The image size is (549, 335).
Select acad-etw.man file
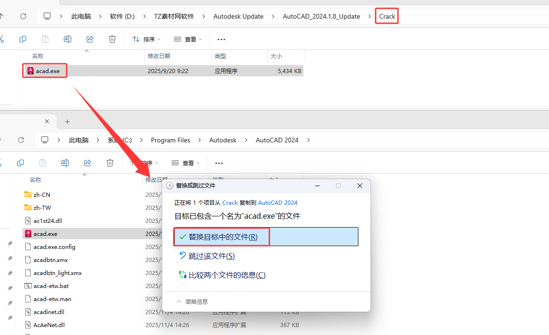click(48, 299)
